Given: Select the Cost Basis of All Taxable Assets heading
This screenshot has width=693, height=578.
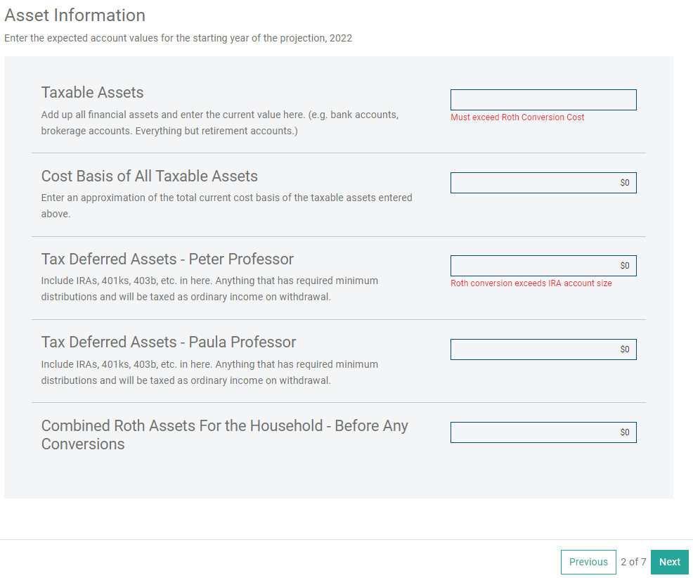Looking at the screenshot, I should tap(149, 176).
